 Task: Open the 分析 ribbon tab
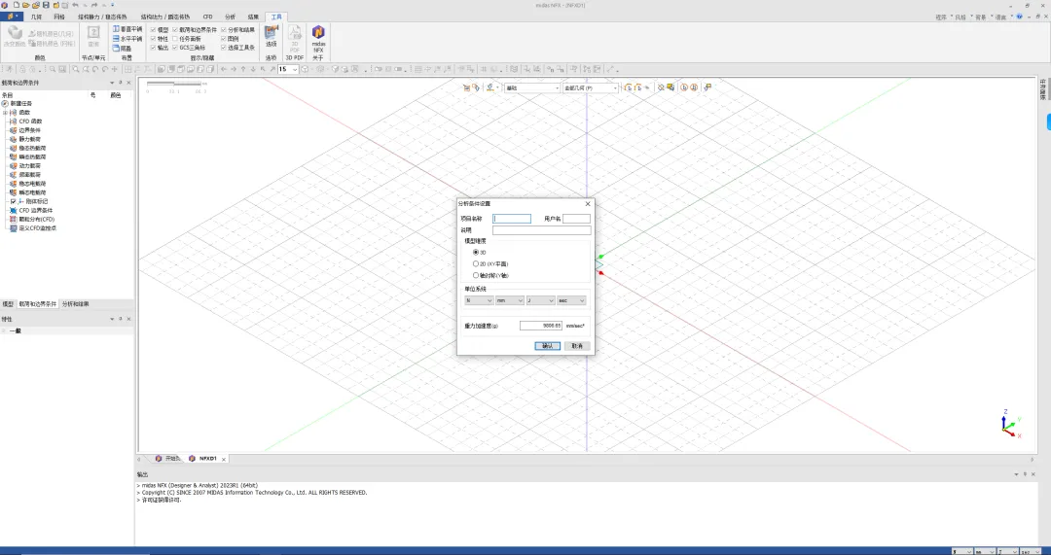[230, 17]
